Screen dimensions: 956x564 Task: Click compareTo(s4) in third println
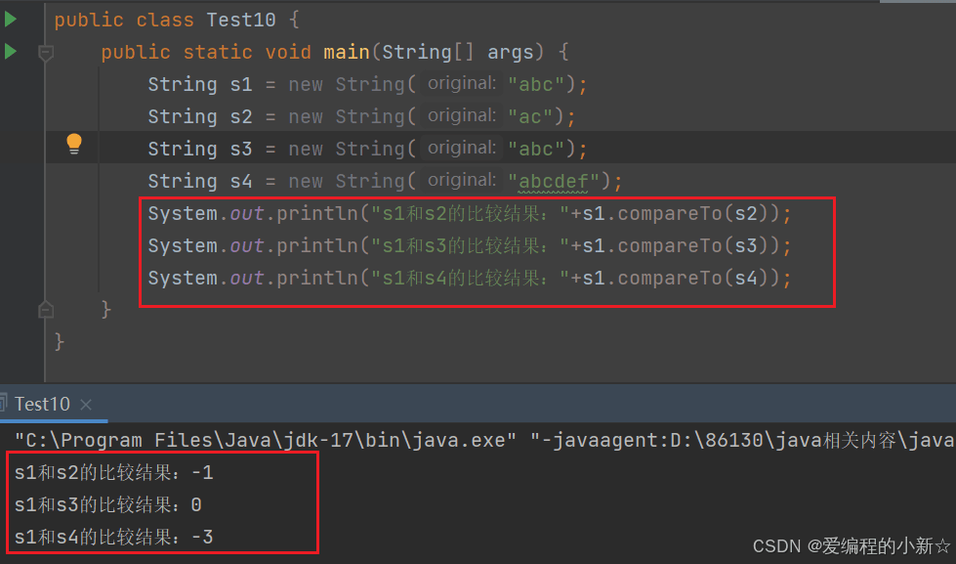(x=692, y=278)
